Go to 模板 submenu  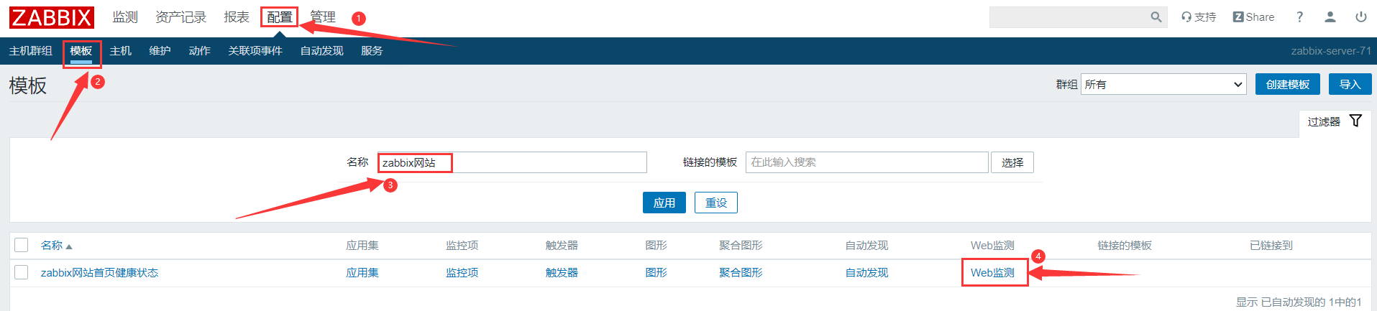tap(81, 51)
